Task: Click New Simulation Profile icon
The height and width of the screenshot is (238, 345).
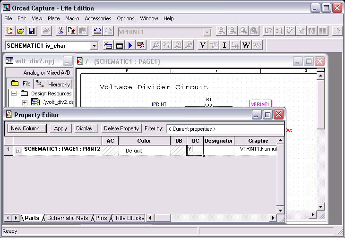Action: (x=108, y=45)
